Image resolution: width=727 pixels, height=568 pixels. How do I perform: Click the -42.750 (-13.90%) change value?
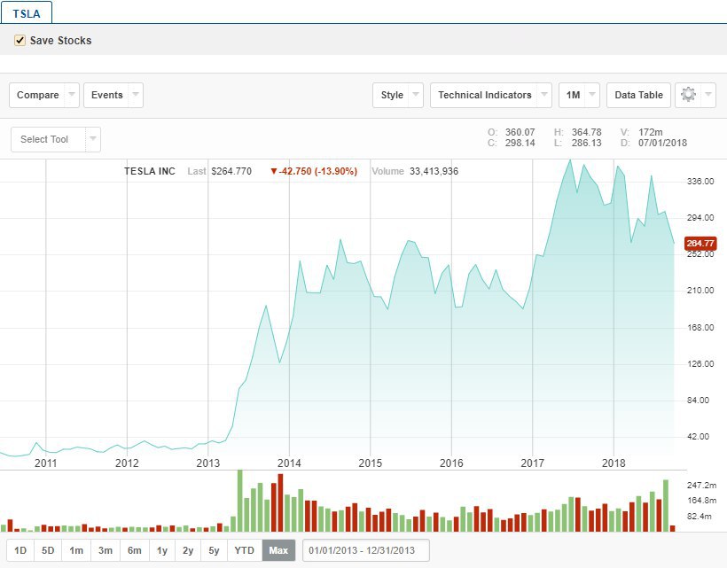coord(314,171)
